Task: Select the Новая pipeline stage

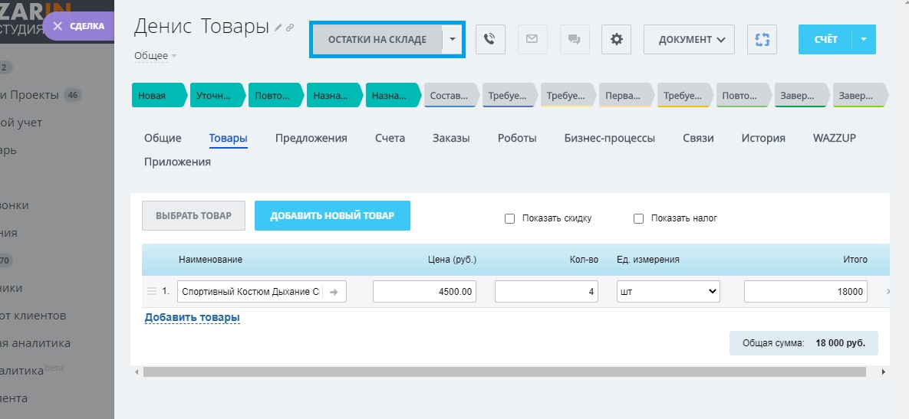Action: coord(160,96)
